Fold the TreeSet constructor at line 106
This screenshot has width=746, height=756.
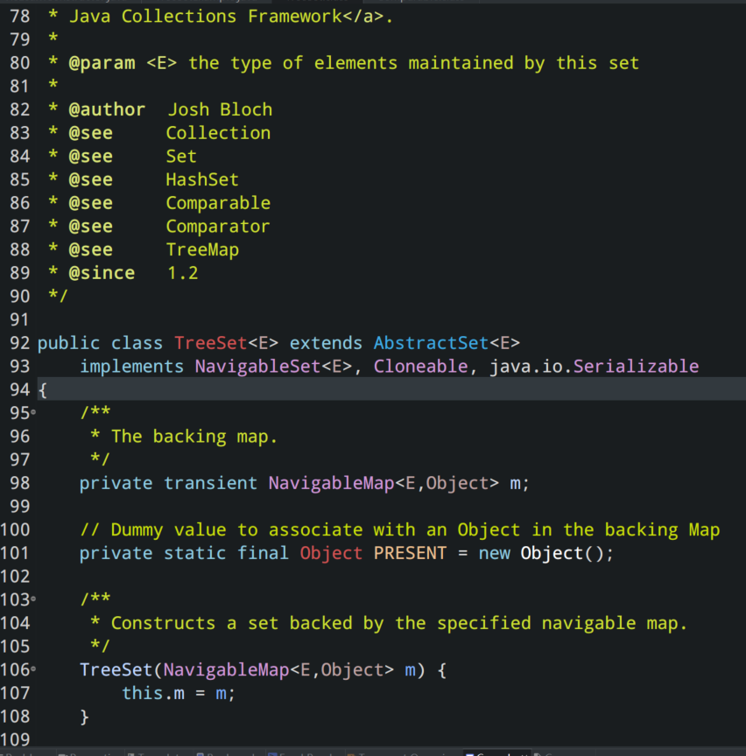click(33, 669)
